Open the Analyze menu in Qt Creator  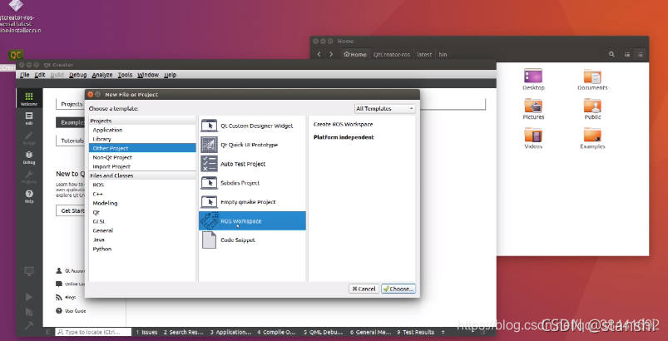point(102,75)
